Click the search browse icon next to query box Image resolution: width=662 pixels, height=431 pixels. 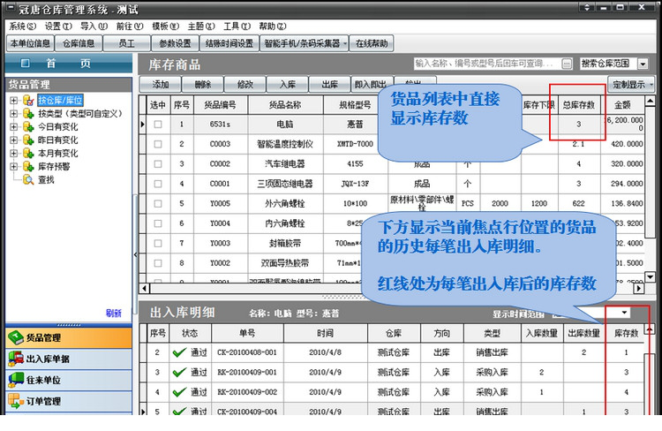click(567, 64)
